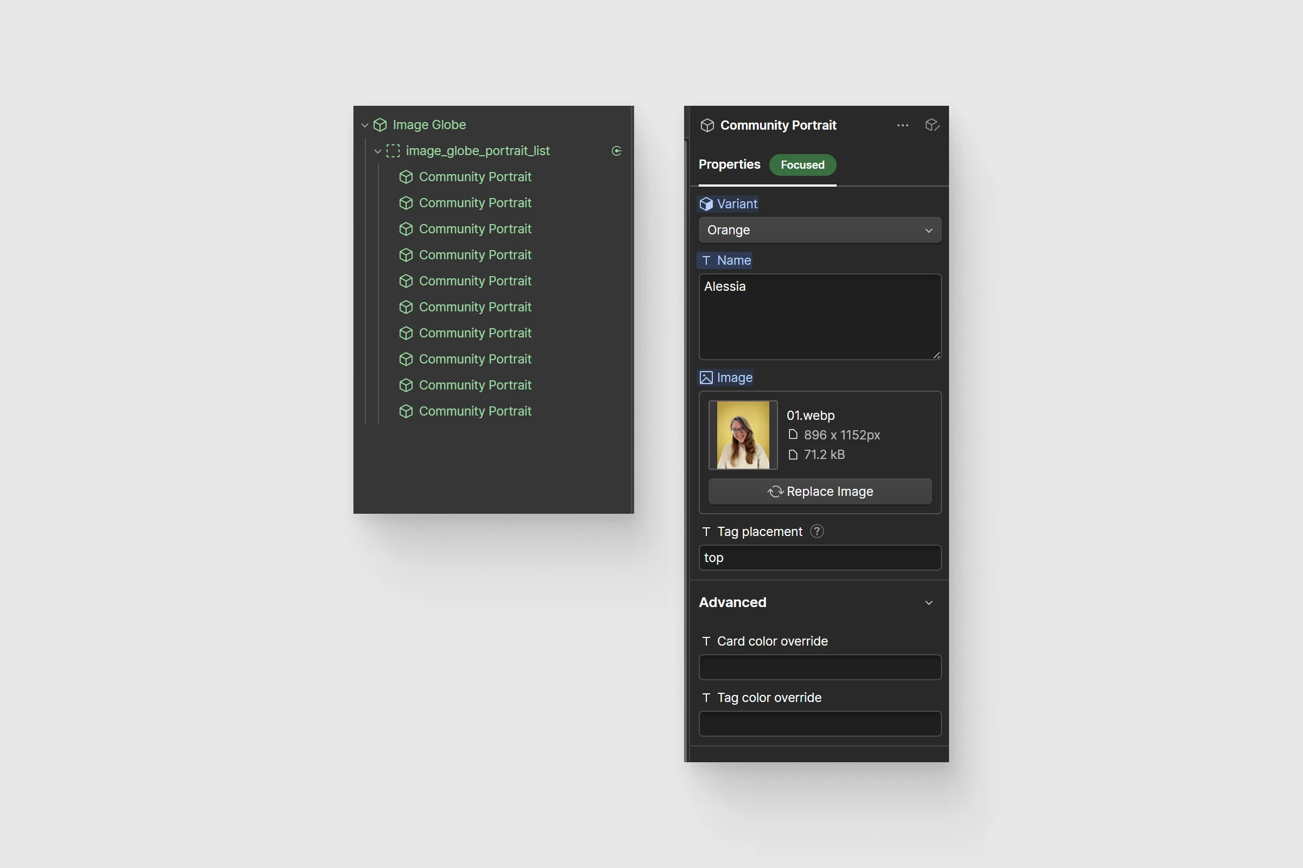Click the cube icon of the first Community Portrait layer
Image resolution: width=1303 pixels, height=868 pixels.
406,177
